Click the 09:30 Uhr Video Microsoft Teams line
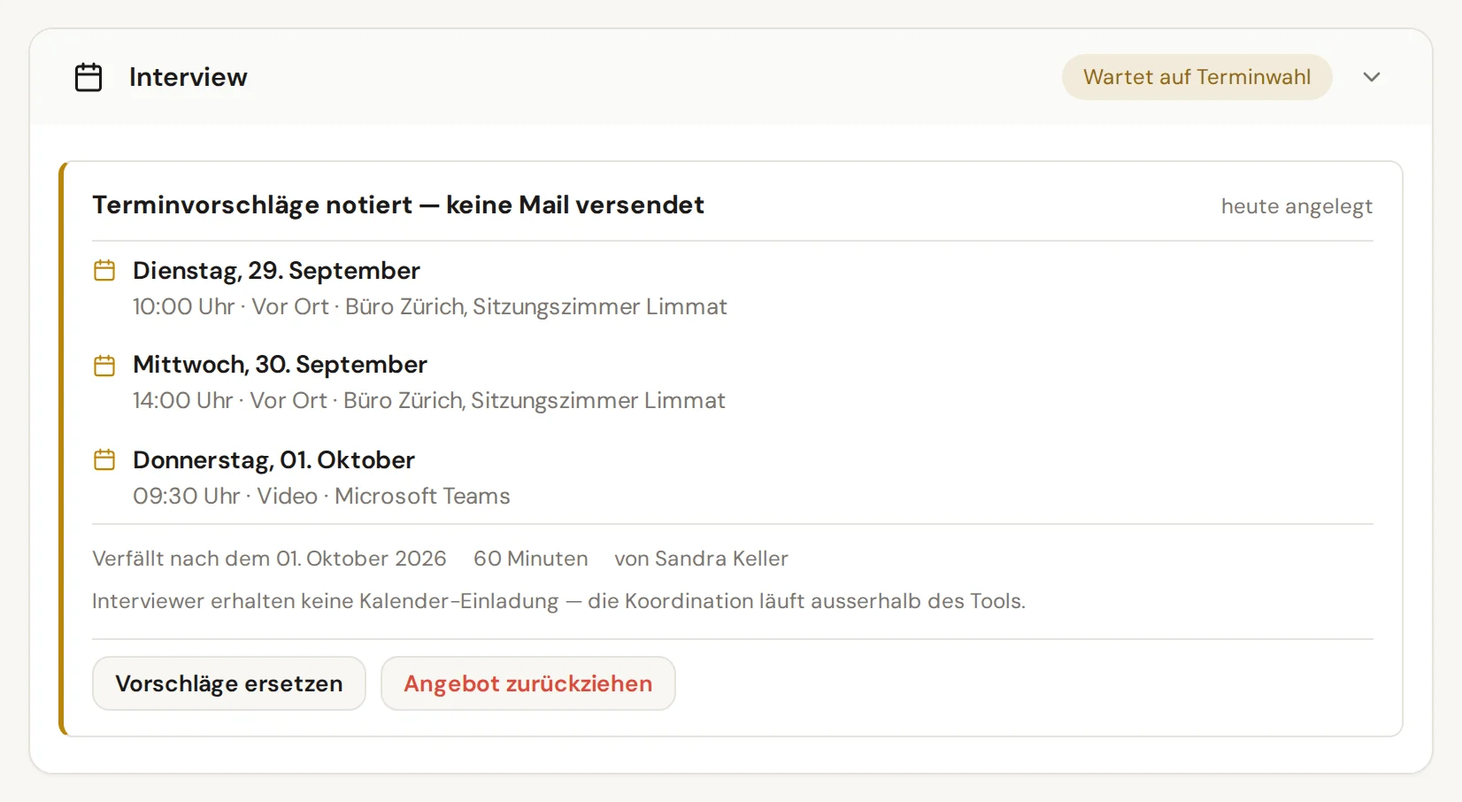 [x=321, y=496]
